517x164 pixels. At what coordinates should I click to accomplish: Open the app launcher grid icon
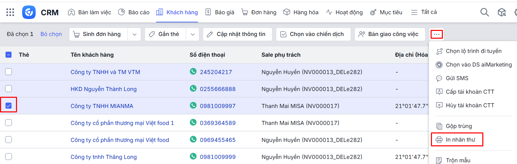click(x=10, y=12)
